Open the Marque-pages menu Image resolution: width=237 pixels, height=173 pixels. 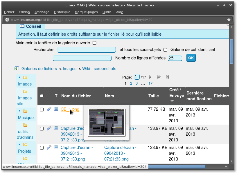coord(86,12)
